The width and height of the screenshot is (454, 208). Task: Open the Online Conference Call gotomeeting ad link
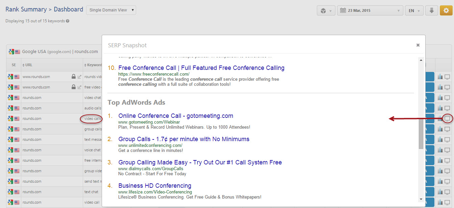tap(176, 116)
